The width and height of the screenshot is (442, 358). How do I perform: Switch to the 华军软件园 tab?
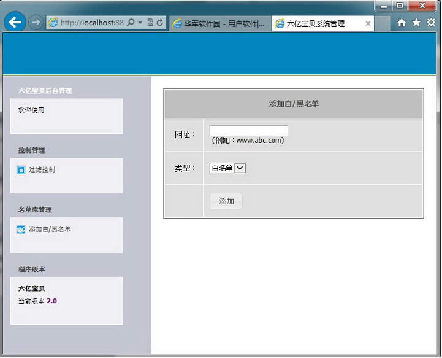[219, 23]
